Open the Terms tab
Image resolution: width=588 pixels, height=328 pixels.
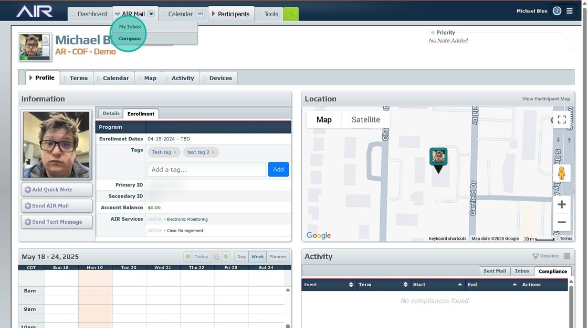[x=76, y=78]
